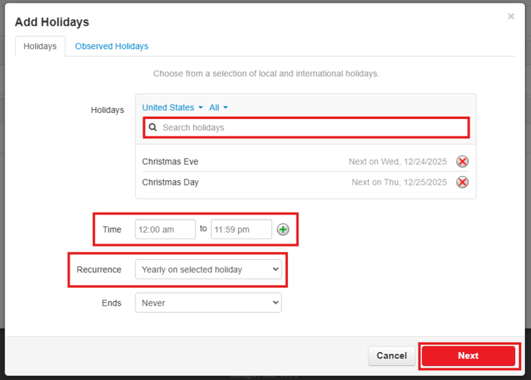Click the 11:59 pm end time field

(x=241, y=229)
